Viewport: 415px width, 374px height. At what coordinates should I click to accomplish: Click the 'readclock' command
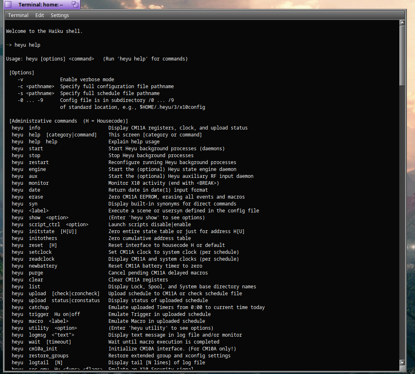click(x=41, y=259)
